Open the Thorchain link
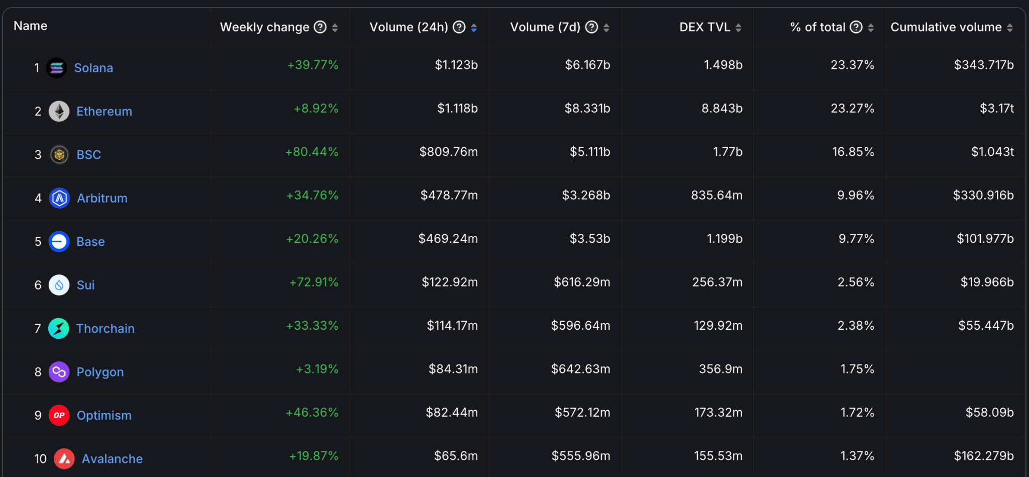Screen dimensions: 1029x477 coord(106,329)
